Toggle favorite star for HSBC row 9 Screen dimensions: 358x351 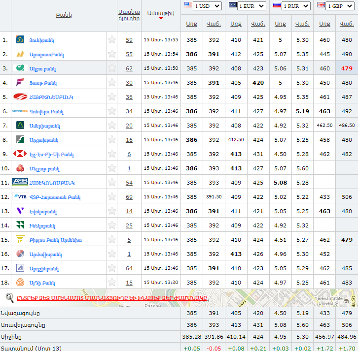tap(112, 154)
